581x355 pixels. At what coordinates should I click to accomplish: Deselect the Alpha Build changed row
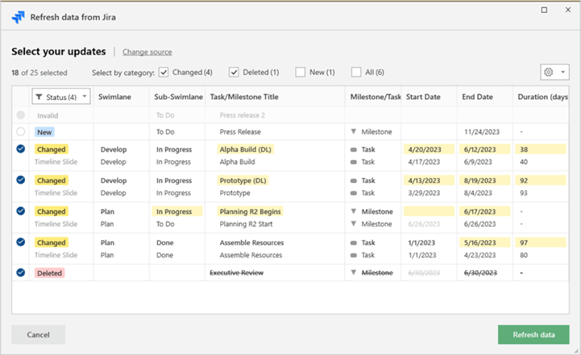click(x=20, y=150)
